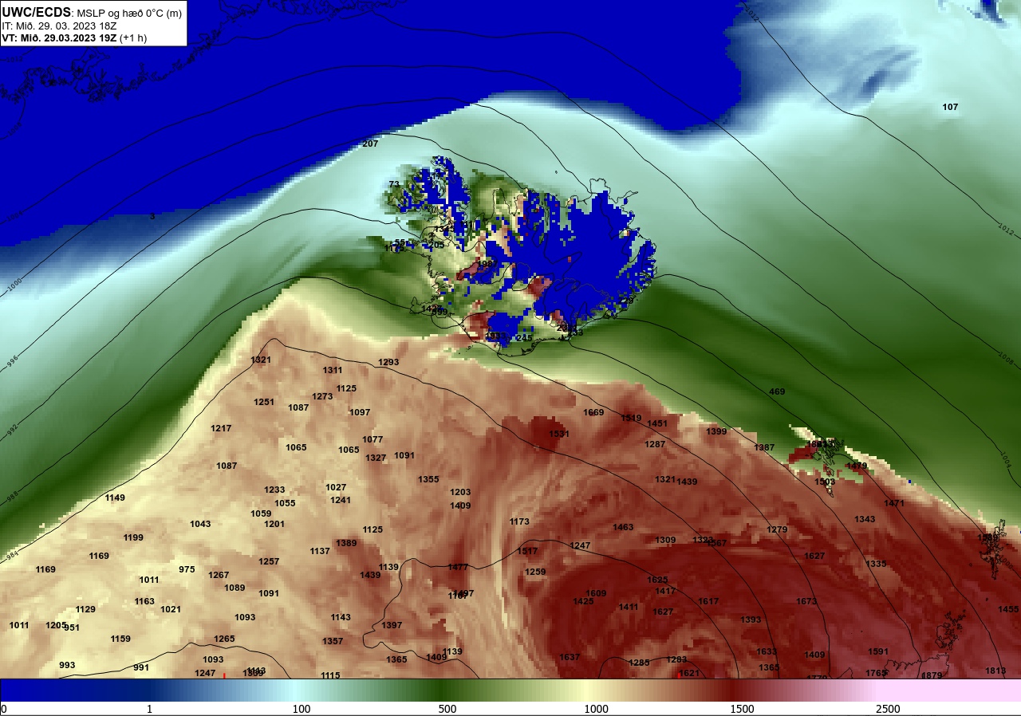Click the map value 1203
The height and width of the screenshot is (716, 1021).
tap(460, 493)
